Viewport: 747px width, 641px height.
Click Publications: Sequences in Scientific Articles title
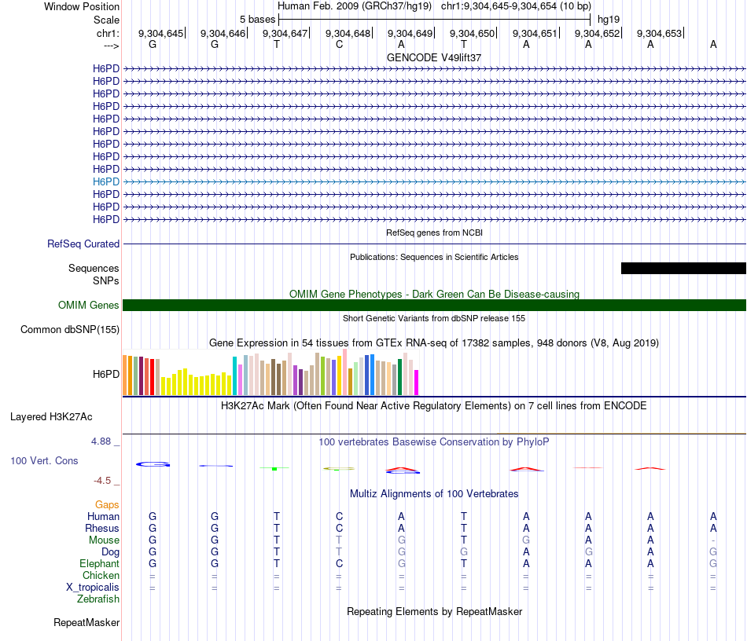[x=434, y=257]
